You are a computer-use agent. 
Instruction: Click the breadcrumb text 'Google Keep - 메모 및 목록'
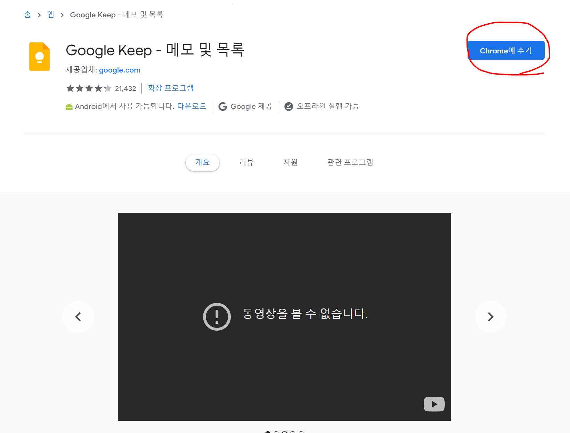click(x=117, y=15)
